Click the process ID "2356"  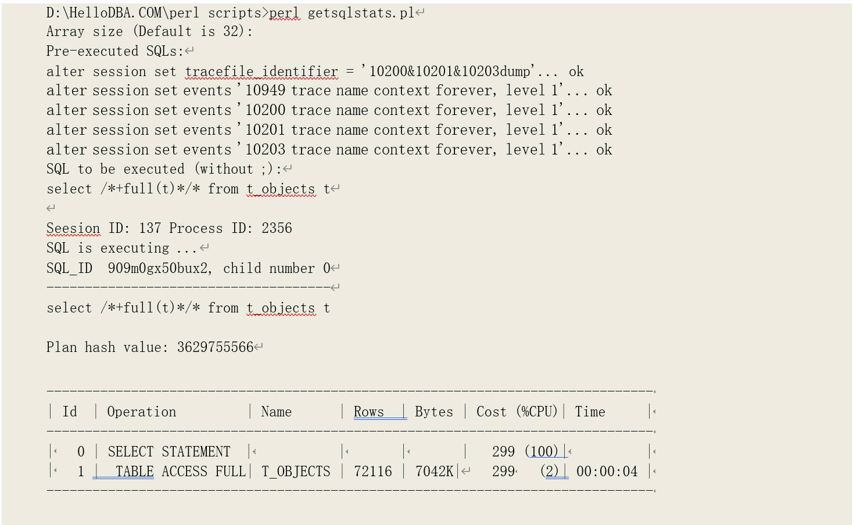click(x=277, y=228)
